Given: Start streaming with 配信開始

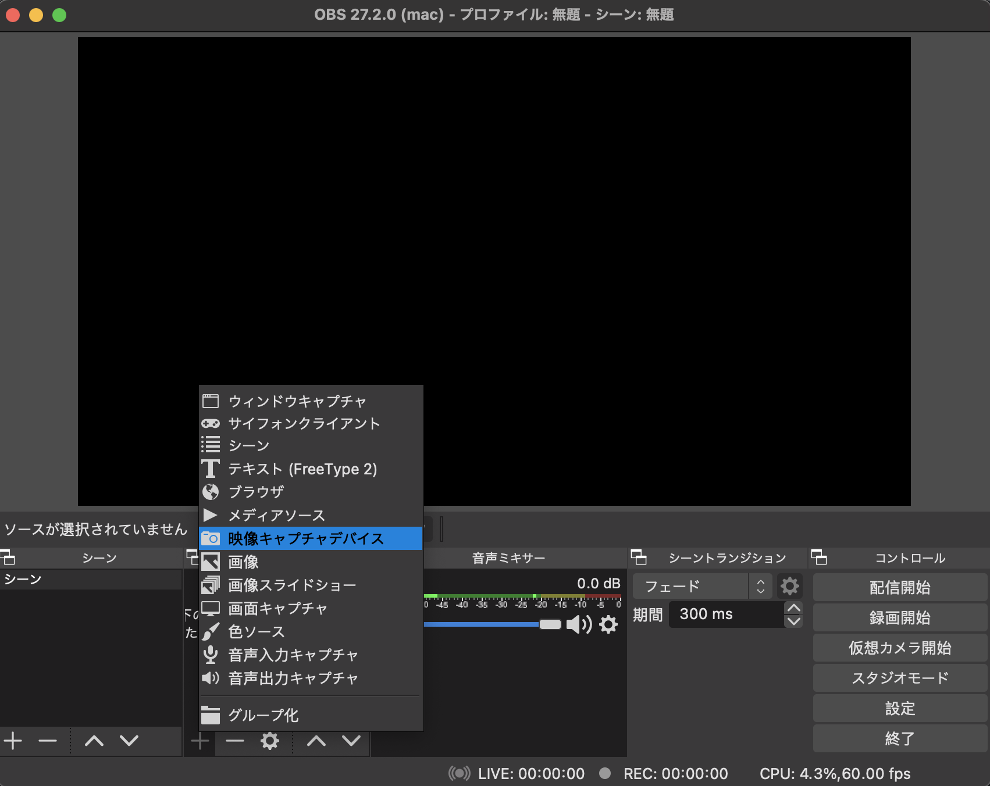Looking at the screenshot, I should point(899,587).
